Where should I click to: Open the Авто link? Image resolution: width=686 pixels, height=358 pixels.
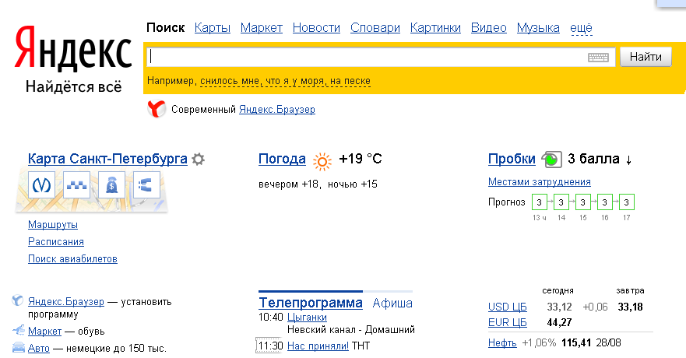coord(39,349)
